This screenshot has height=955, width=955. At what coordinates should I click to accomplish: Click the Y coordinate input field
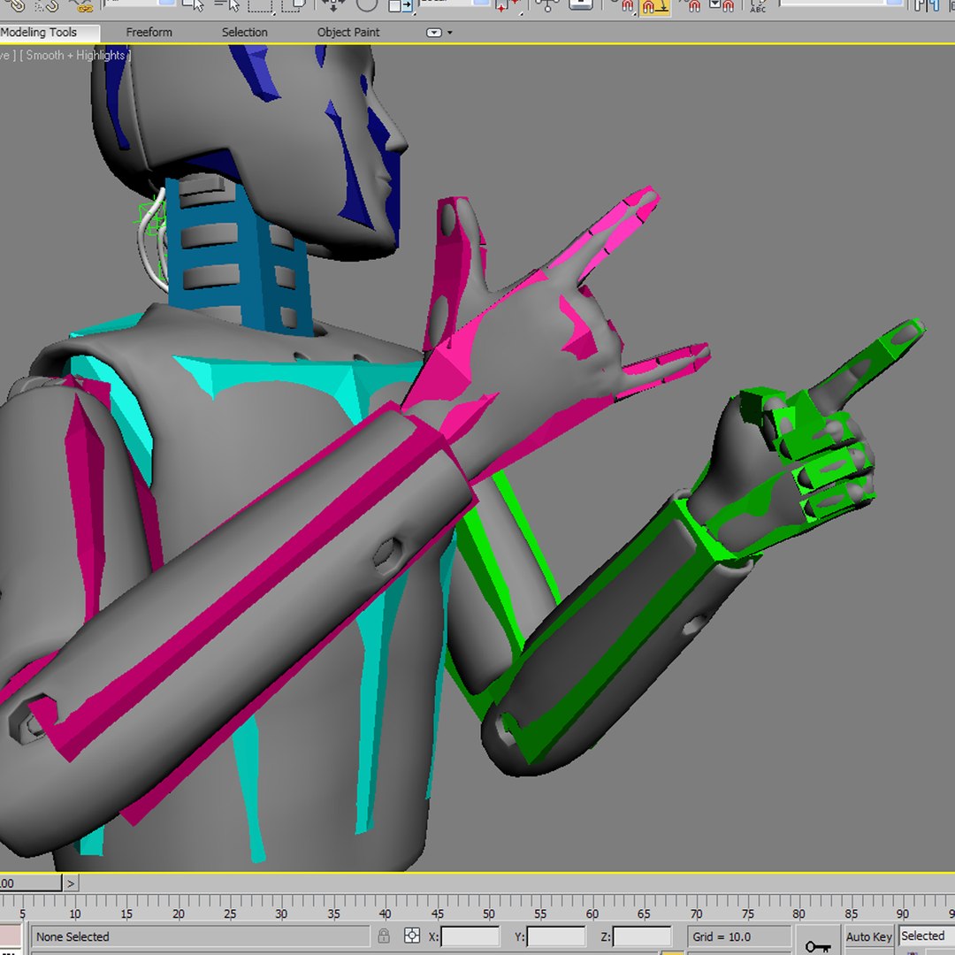[x=555, y=936]
